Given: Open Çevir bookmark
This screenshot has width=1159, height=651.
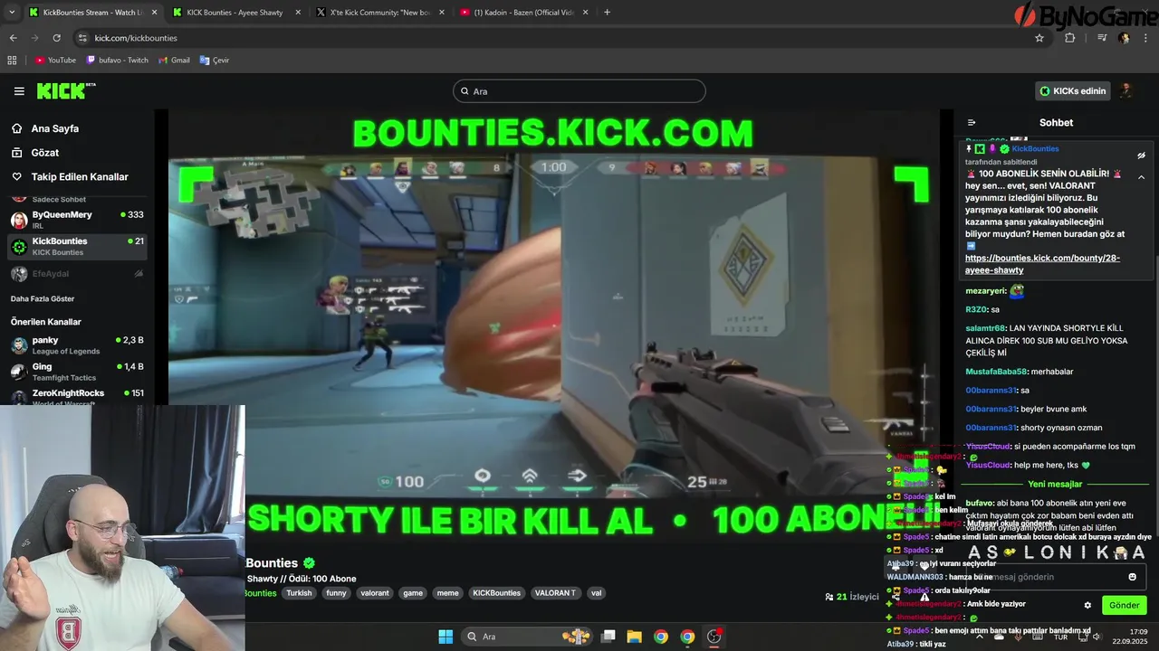Looking at the screenshot, I should [215, 61].
